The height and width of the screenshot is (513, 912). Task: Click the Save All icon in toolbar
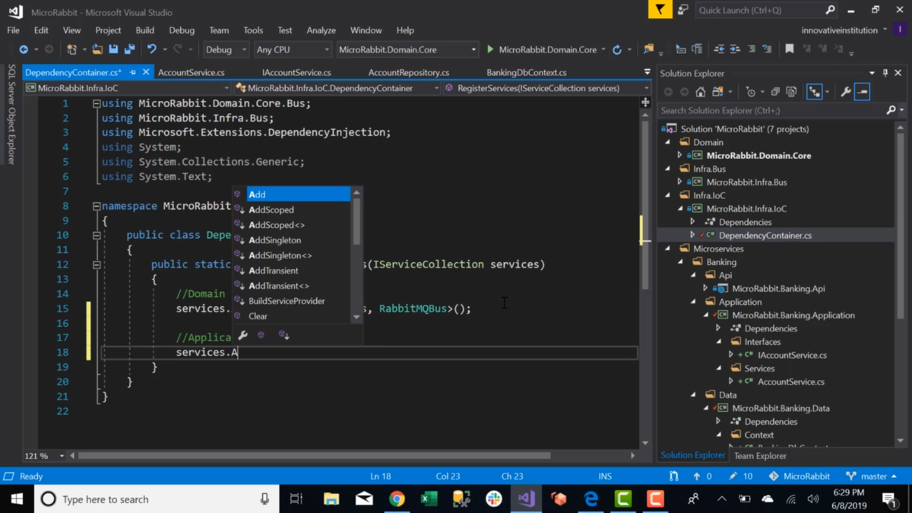[129, 49]
